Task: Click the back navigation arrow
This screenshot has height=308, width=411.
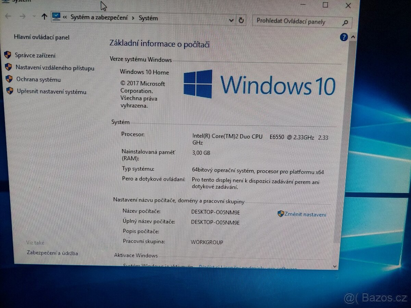Action: pyautogui.click(x=7, y=16)
